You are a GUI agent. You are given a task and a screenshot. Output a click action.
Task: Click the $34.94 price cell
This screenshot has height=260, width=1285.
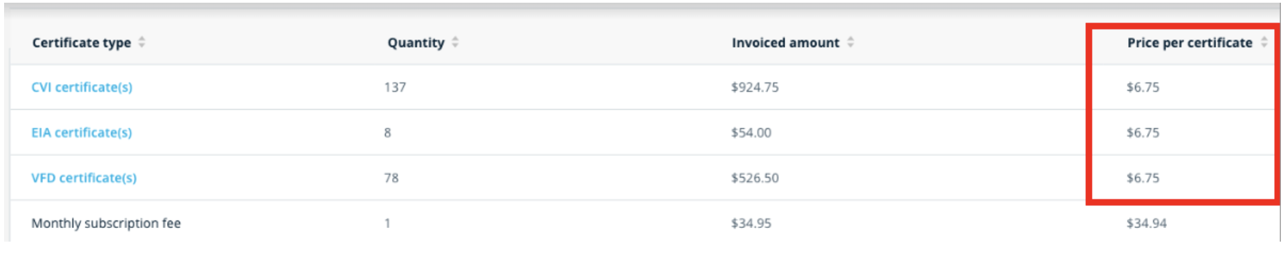tap(1147, 223)
